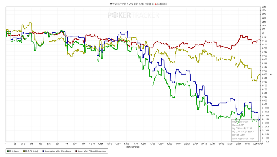The height and width of the screenshot is (157, 277).
Task: Click the PokerStars site icon in the chart title
Action: (156, 4)
